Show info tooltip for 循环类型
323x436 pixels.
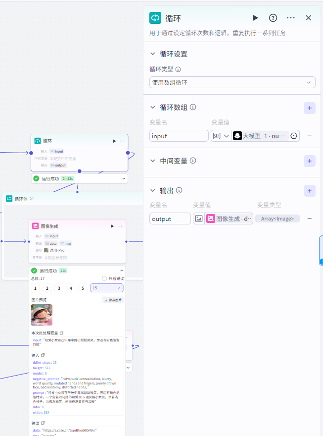coord(178,69)
